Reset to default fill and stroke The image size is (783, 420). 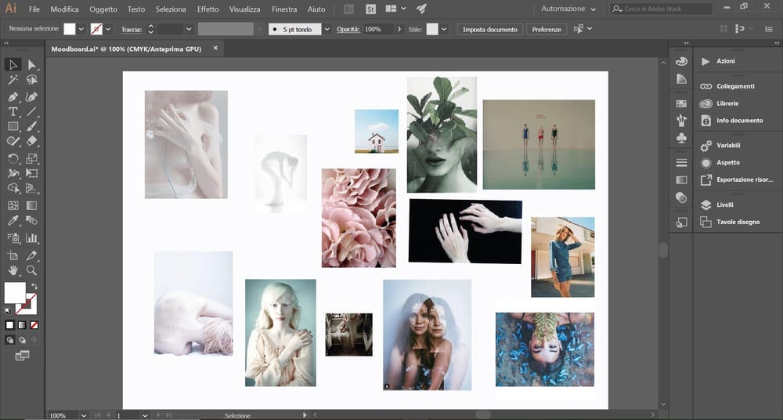click(x=8, y=311)
